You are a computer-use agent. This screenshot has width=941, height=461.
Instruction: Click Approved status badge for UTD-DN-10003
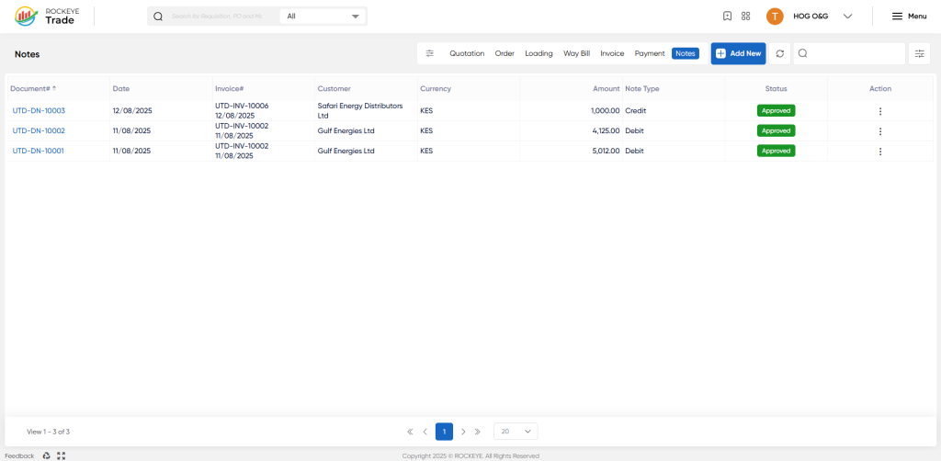776,110
